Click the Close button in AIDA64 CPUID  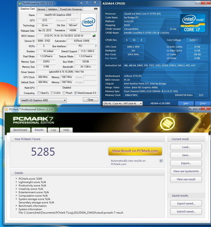pyautogui.click(x=203, y=103)
